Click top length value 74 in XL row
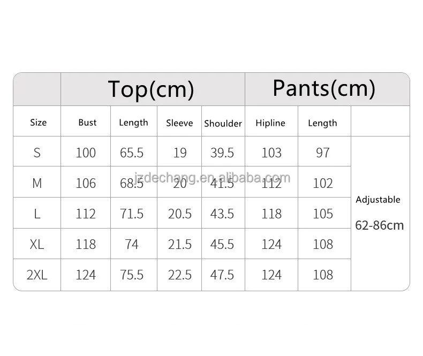This screenshot has width=423, height=356. [132, 244]
